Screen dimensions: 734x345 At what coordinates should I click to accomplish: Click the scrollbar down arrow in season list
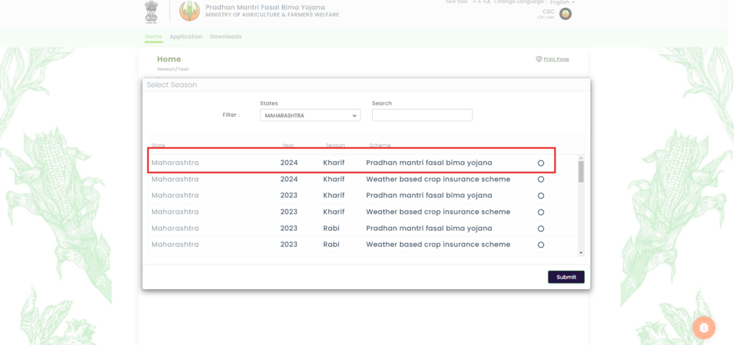click(581, 252)
